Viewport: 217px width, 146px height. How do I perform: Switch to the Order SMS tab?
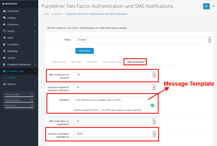click(92, 62)
